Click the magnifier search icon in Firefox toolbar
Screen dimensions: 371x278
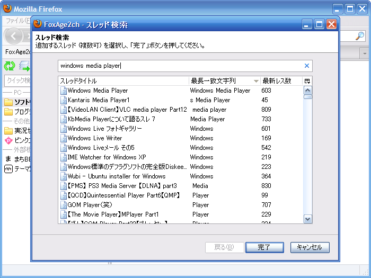click(360, 36)
